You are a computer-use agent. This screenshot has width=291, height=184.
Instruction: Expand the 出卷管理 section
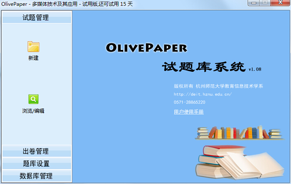point(36,151)
